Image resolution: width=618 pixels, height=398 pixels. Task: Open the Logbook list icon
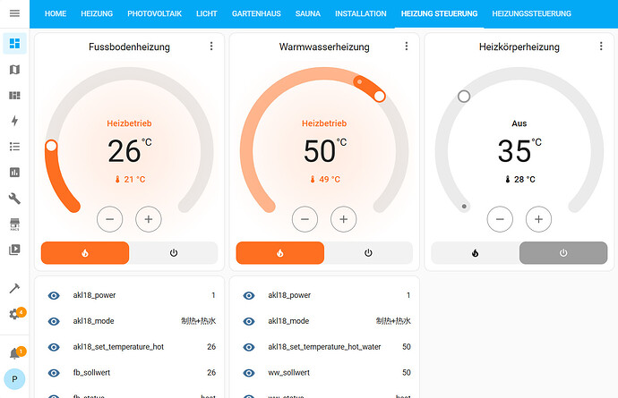[14, 147]
